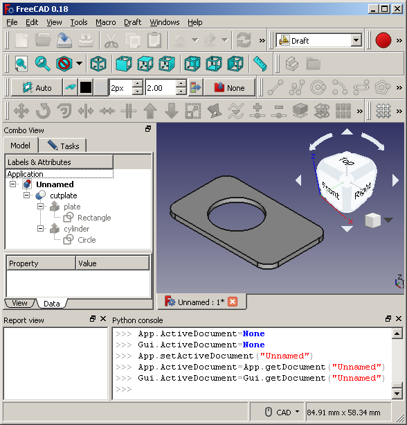Image resolution: width=407 pixels, height=425 pixels.
Task: Click the New document icon
Action: point(21,40)
